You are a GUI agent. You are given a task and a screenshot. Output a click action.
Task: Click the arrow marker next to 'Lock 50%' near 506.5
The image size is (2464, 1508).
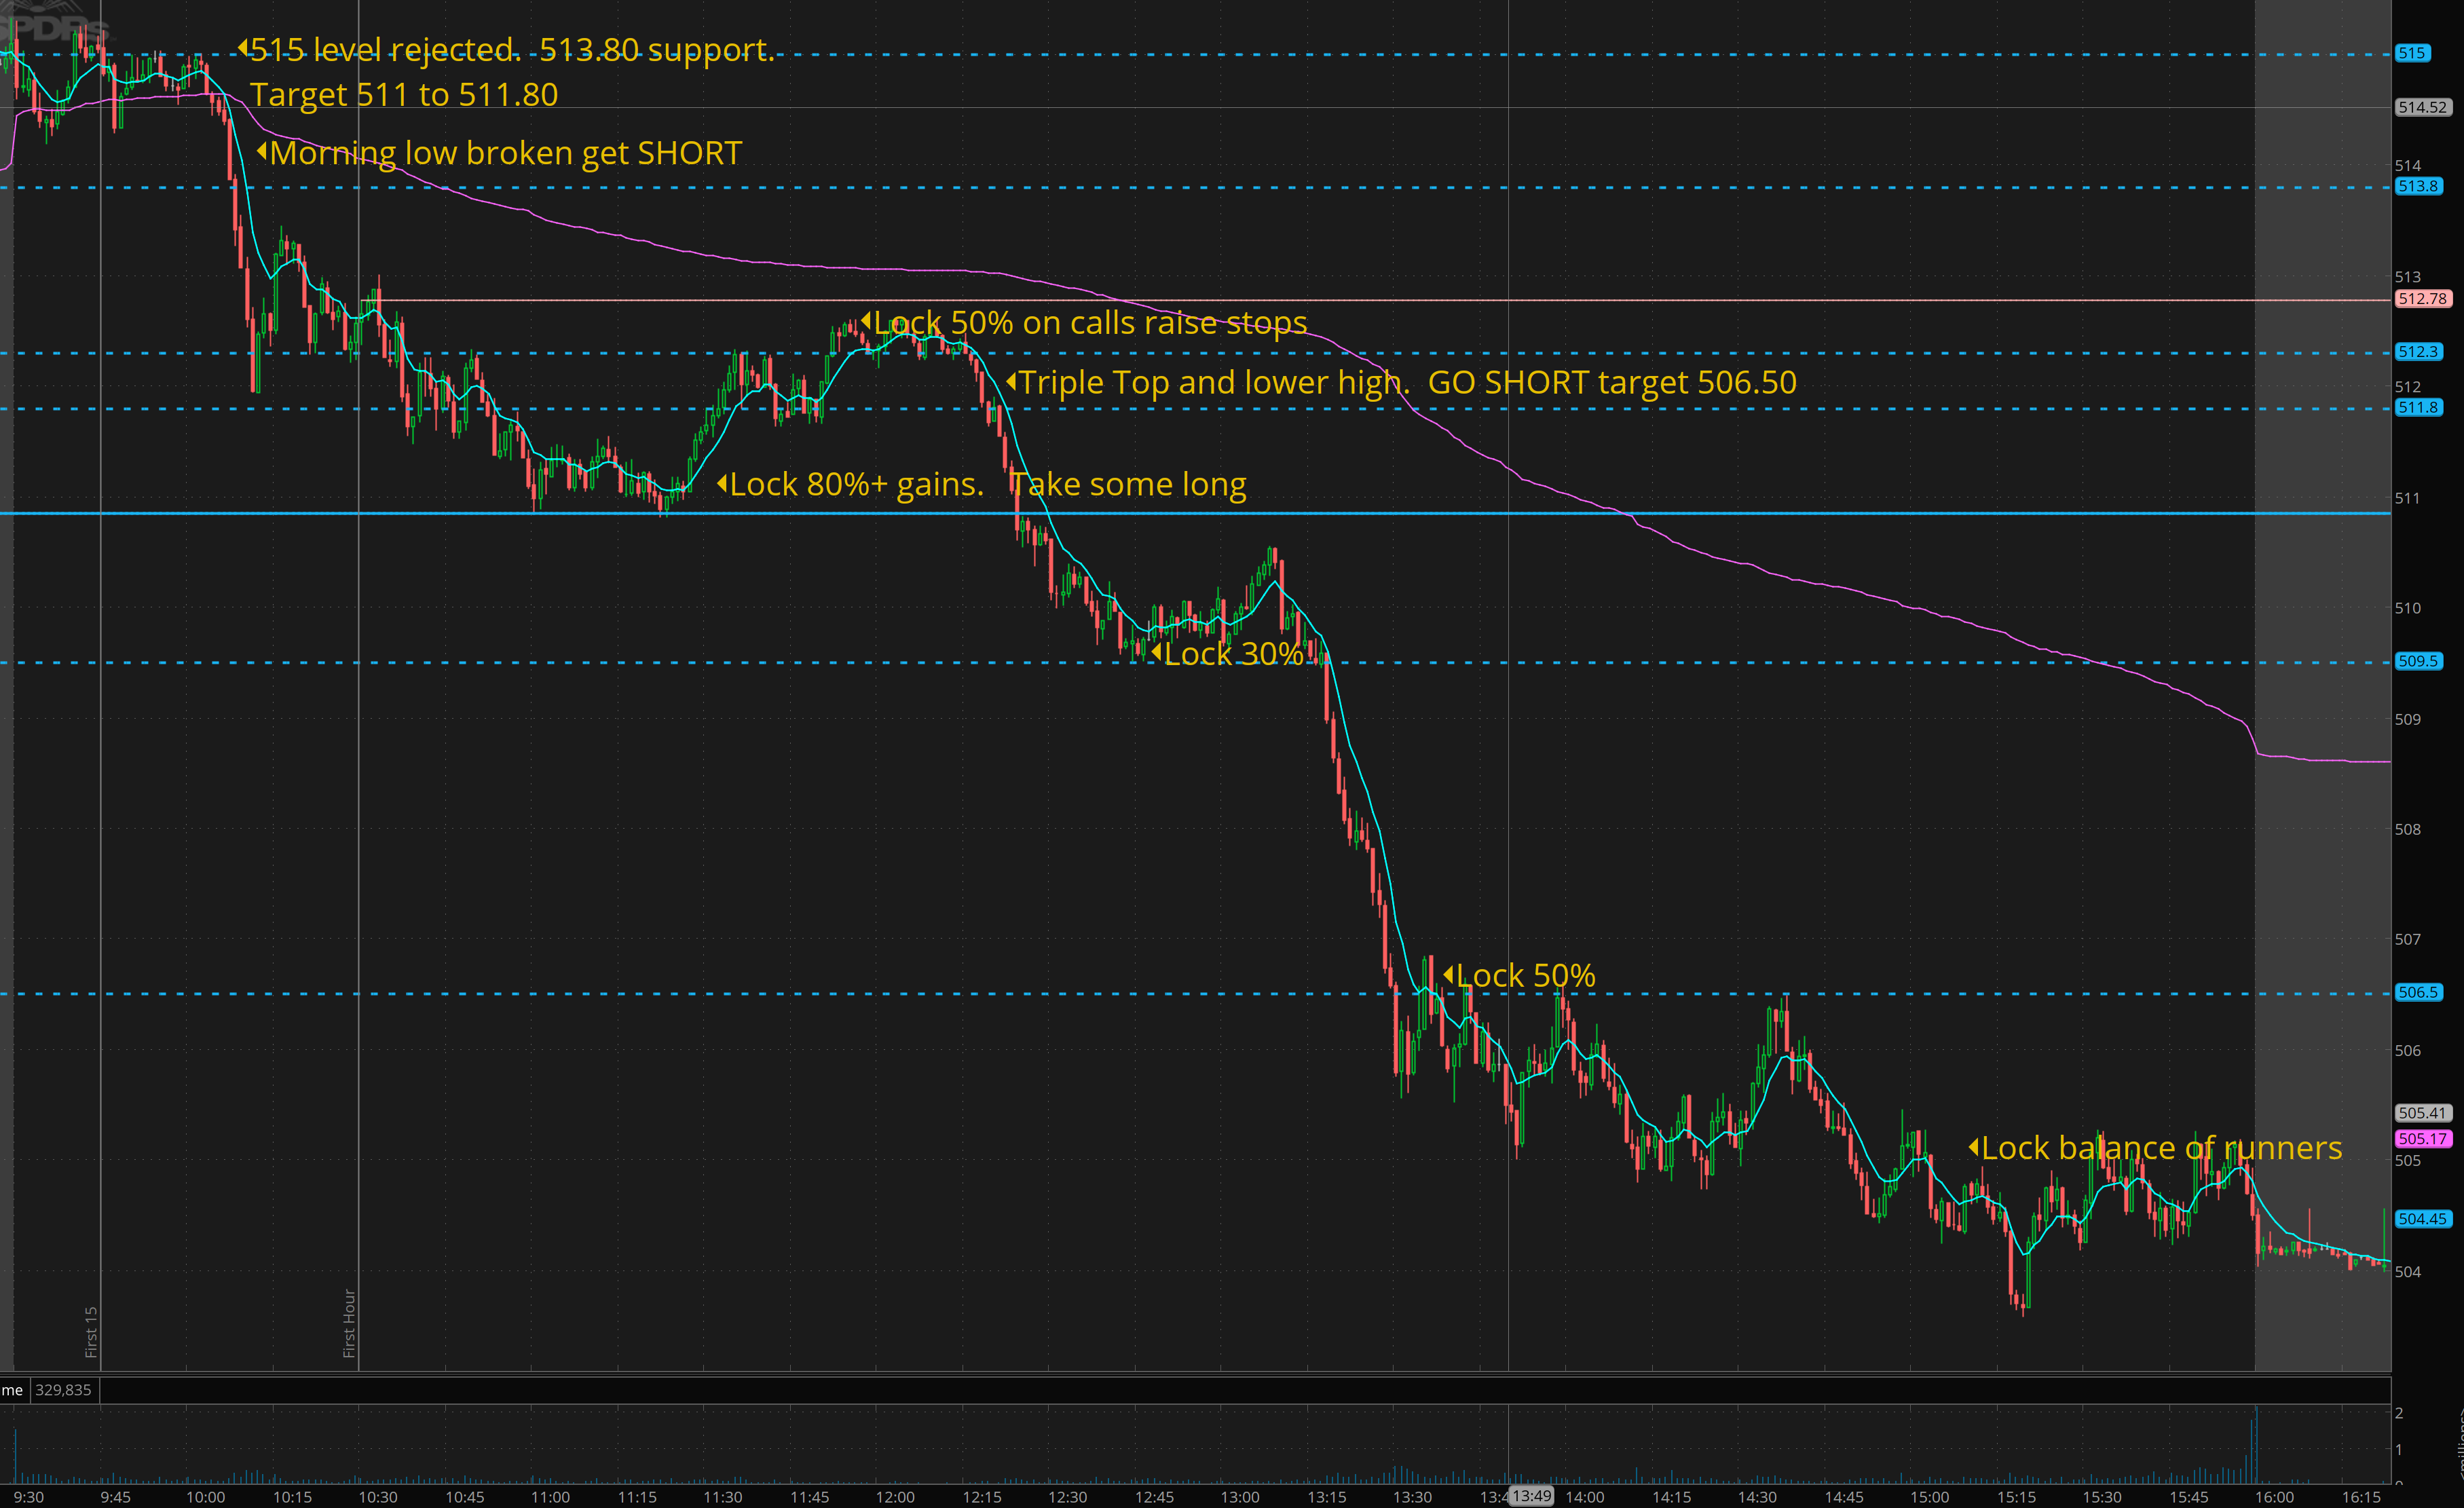coord(1448,974)
